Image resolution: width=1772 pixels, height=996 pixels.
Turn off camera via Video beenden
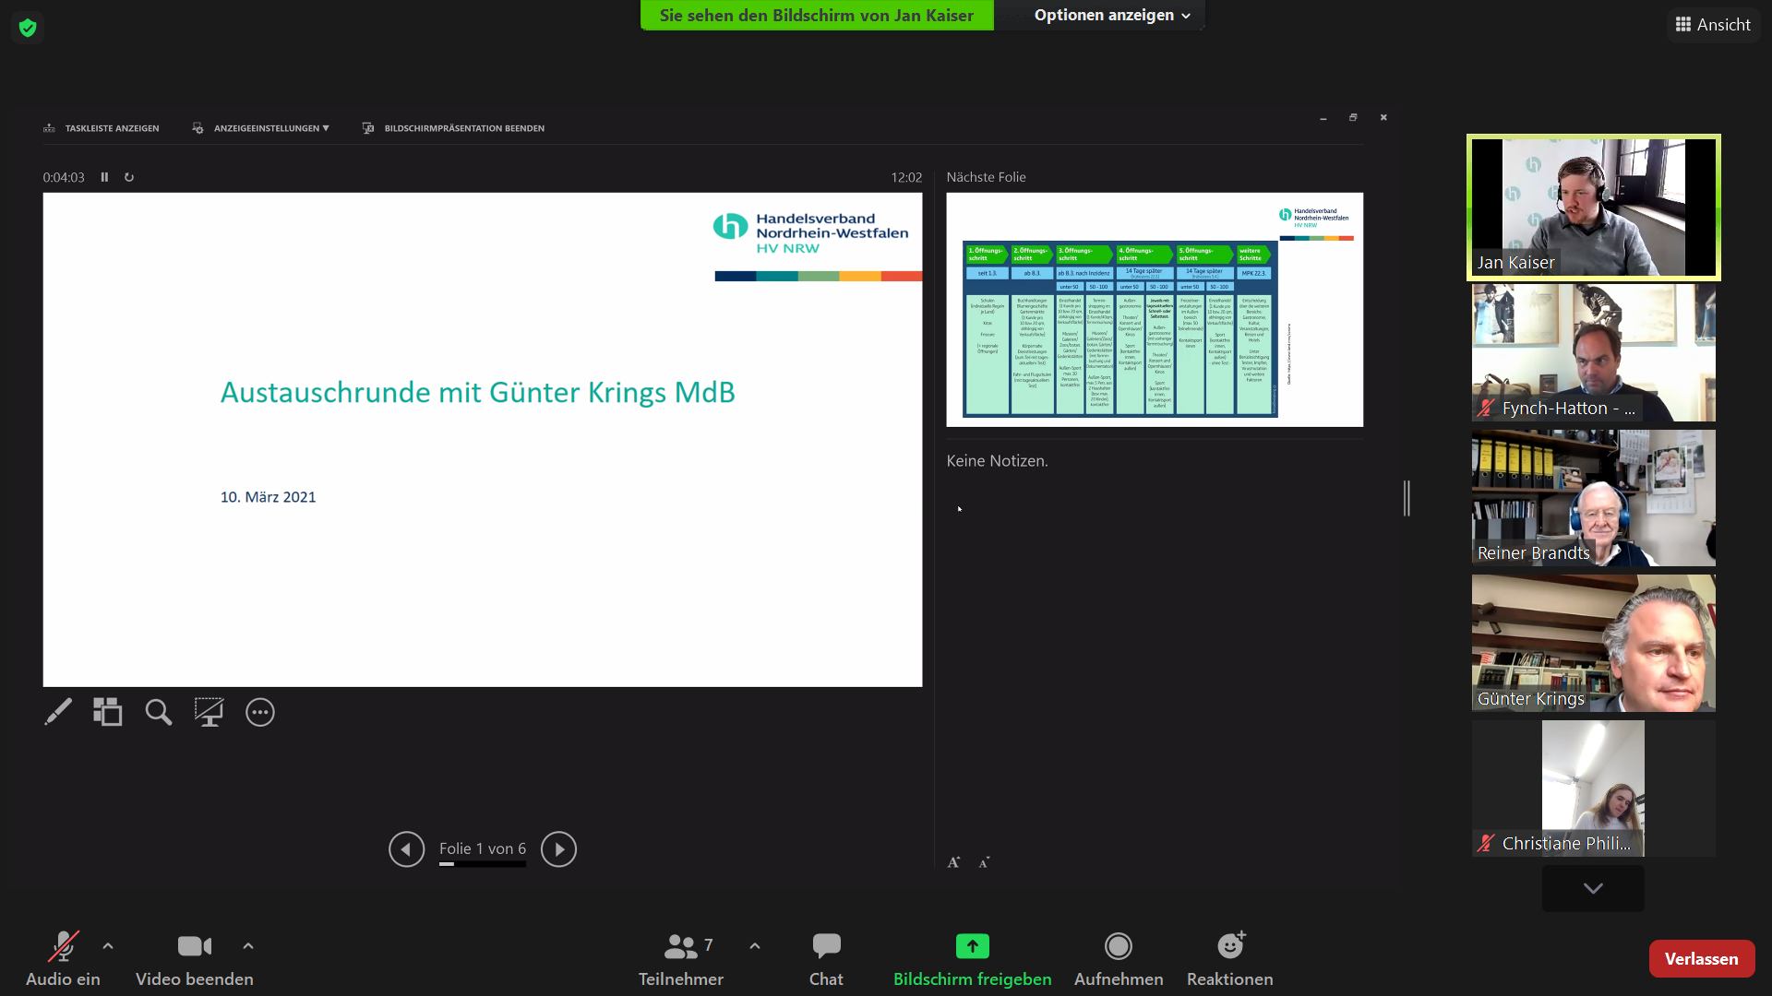click(194, 958)
